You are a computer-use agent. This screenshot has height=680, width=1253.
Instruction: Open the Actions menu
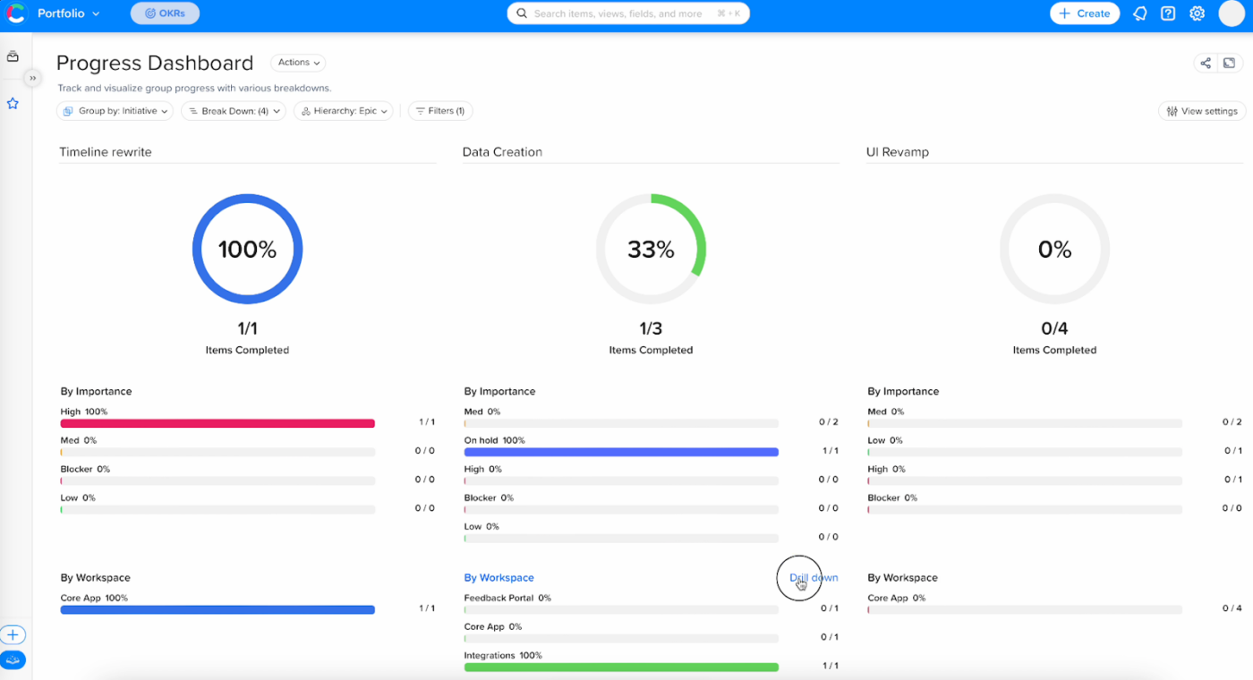[298, 63]
